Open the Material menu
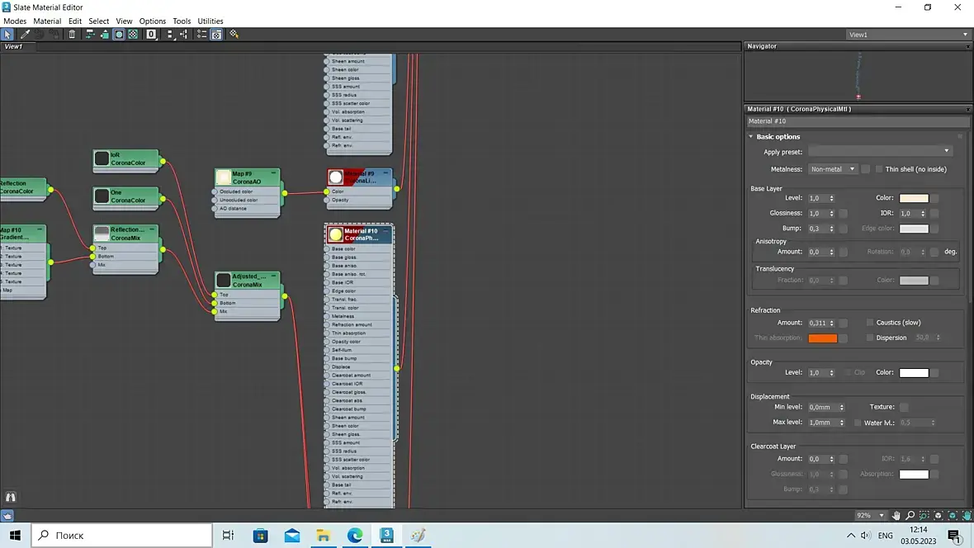The height and width of the screenshot is (548, 974). (47, 21)
